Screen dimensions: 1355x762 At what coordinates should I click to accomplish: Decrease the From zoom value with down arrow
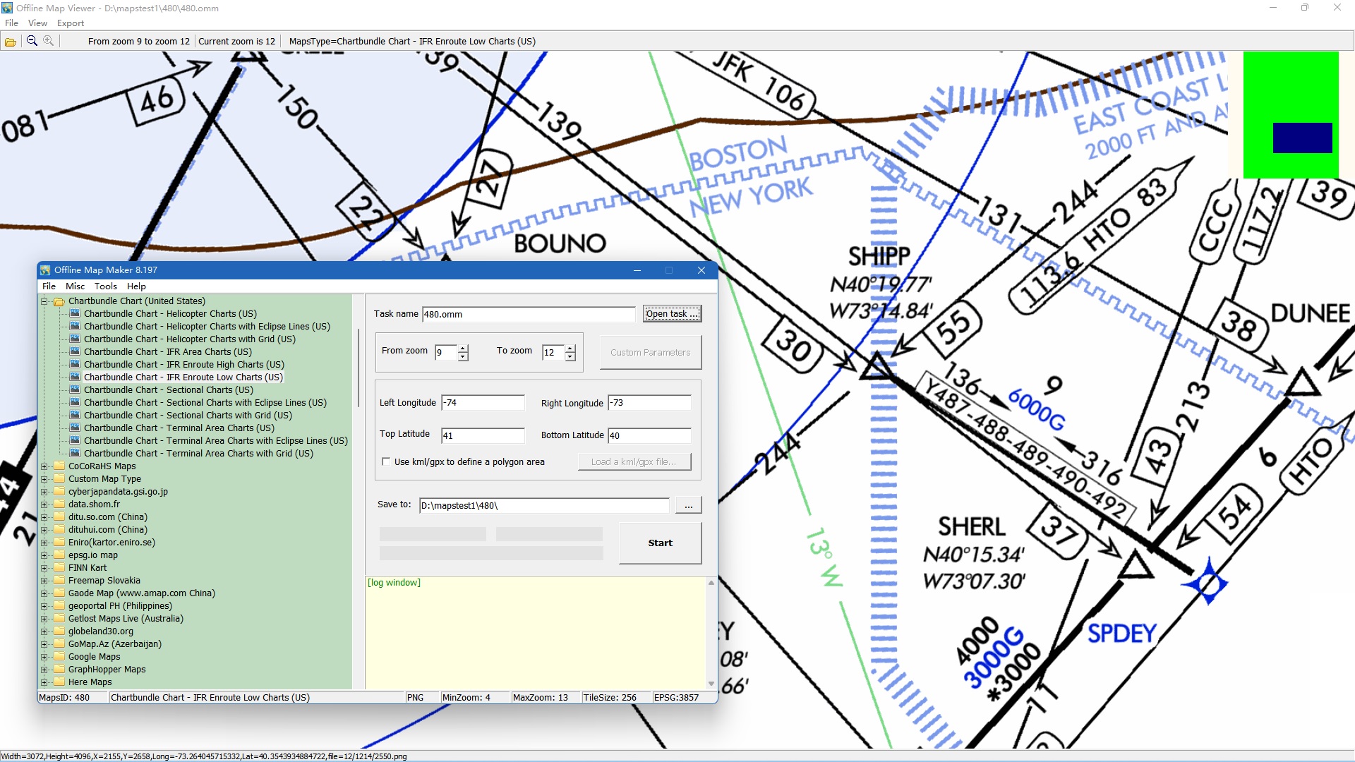pyautogui.click(x=463, y=356)
